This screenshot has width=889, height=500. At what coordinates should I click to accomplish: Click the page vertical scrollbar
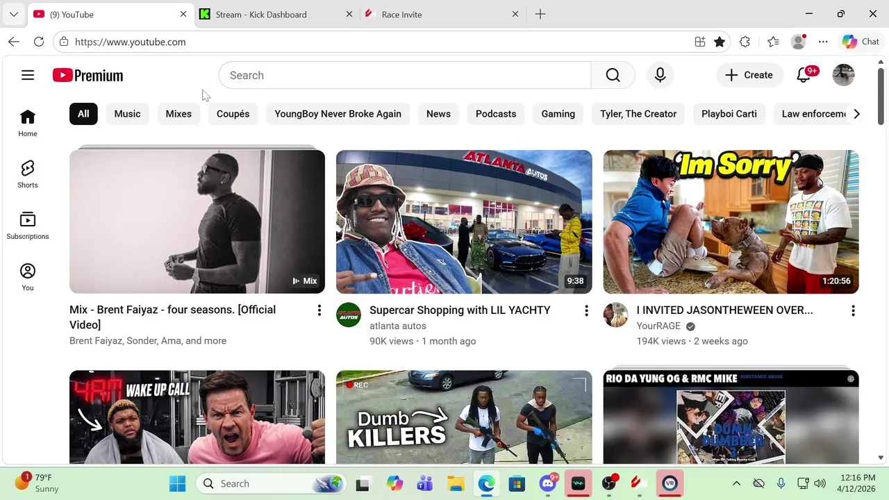881,97
